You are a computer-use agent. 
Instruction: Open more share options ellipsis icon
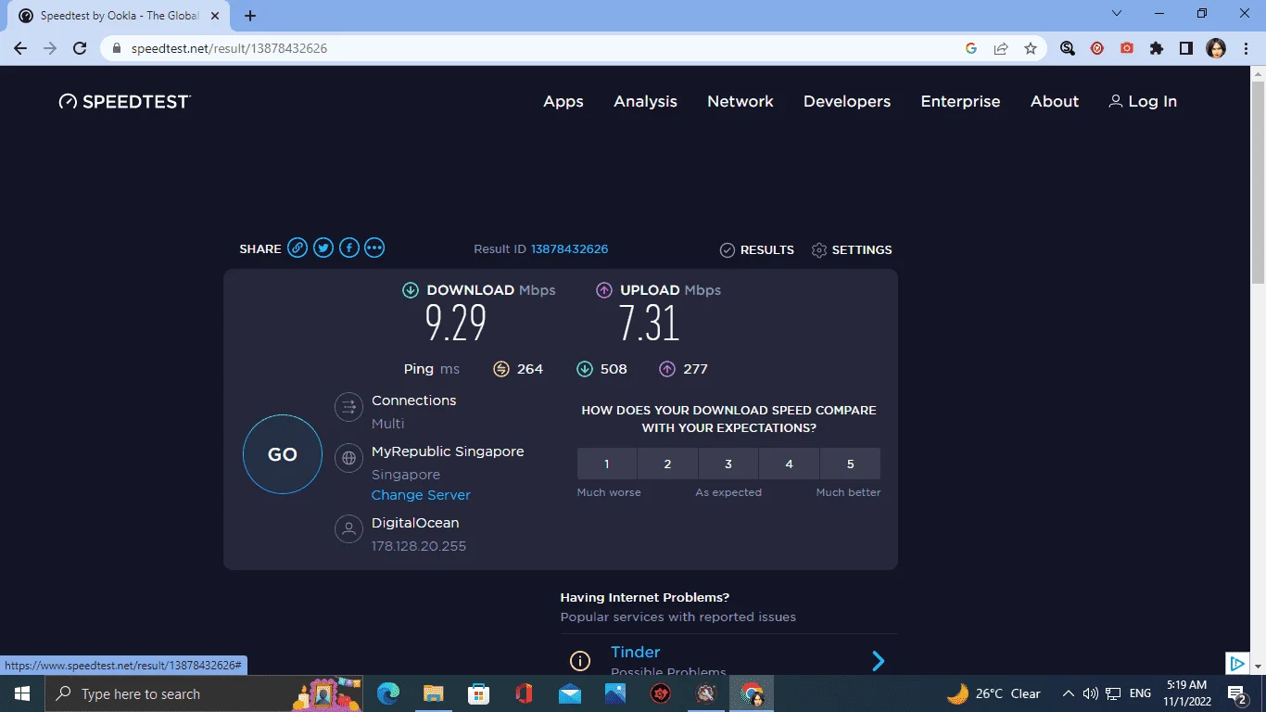pos(374,248)
